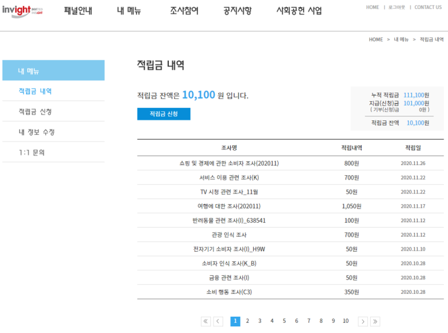Go to page 3
The height and width of the screenshot is (333, 448).
pos(260,321)
